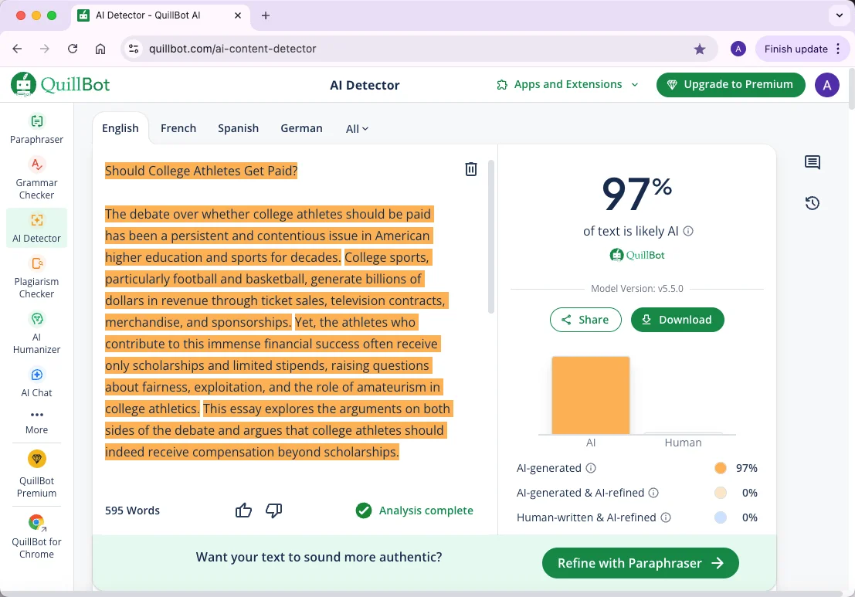Viewport: 855px width, 597px height.
Task: Click the essay title 'Should College Athletes Get Paid?'
Action: (x=202, y=171)
